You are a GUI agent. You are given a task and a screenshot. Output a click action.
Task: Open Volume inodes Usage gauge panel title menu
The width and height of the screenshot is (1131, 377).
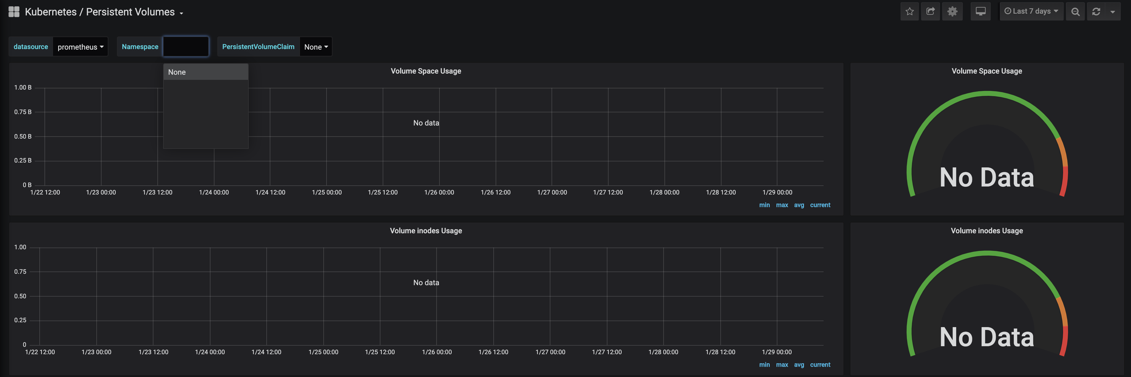pyautogui.click(x=986, y=231)
